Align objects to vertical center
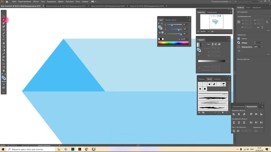Screen dimensions: 271x152 tap(256, 114)
